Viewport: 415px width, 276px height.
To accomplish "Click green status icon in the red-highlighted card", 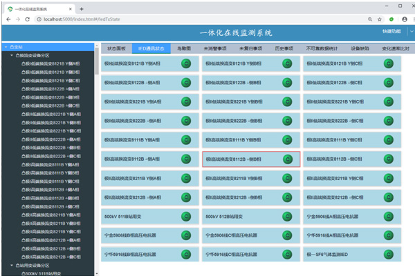I will [287, 159].
